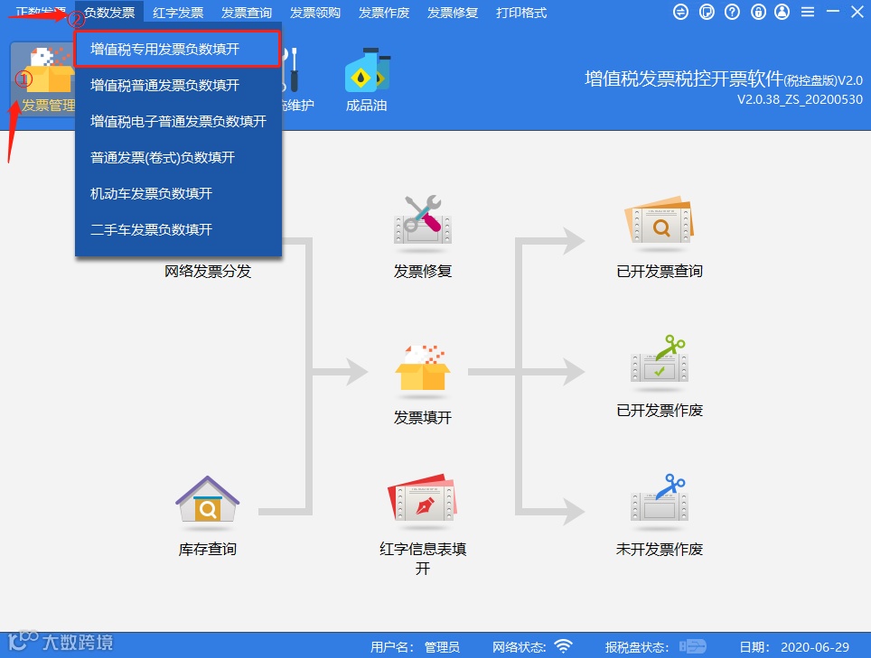The width and height of the screenshot is (871, 658).
Task: Open the 已开发票查询 magnifier icon
Action: (660, 219)
